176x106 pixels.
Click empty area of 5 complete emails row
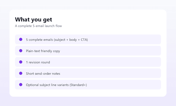click(123, 39)
